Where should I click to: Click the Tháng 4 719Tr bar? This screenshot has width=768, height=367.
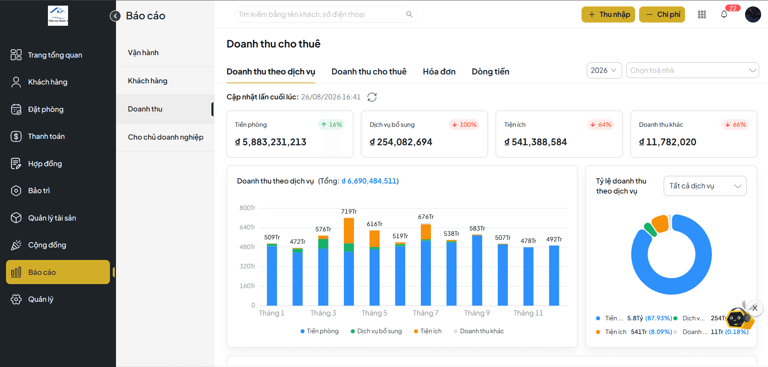pyautogui.click(x=349, y=262)
